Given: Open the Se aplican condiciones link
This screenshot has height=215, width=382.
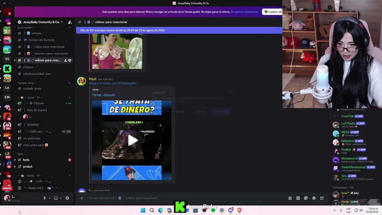Looking at the screenshot, I should (x=244, y=12).
